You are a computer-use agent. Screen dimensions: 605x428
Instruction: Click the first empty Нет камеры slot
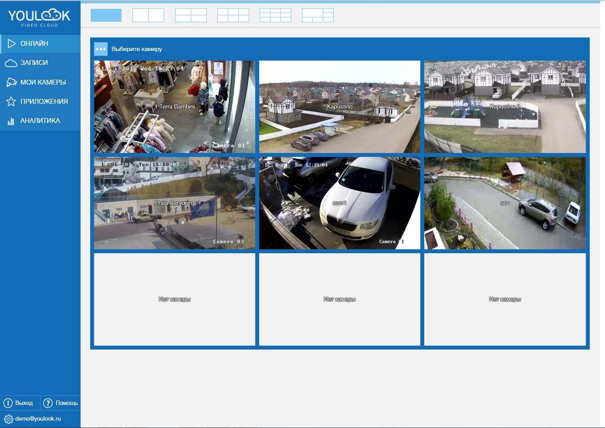pyautogui.click(x=174, y=299)
